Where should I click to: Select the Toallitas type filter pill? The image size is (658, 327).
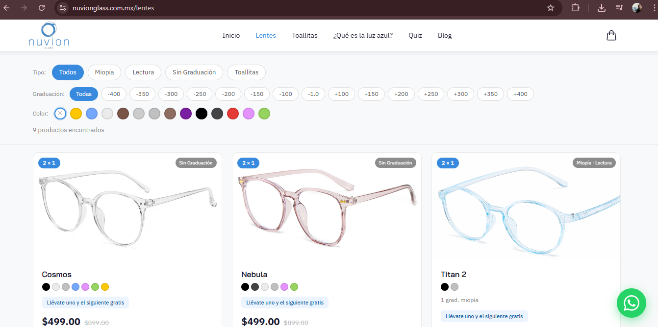(x=246, y=72)
